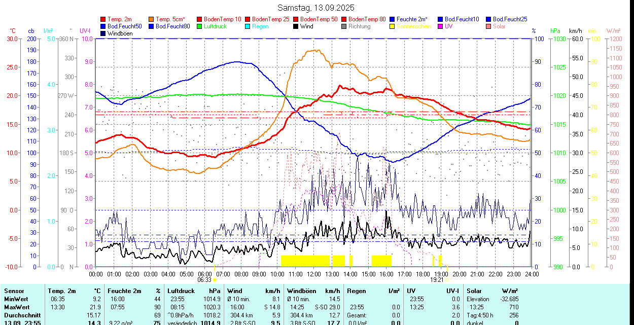Click the Windböen column header in table
Viewport: 634px width, 325px height.
[302, 291]
